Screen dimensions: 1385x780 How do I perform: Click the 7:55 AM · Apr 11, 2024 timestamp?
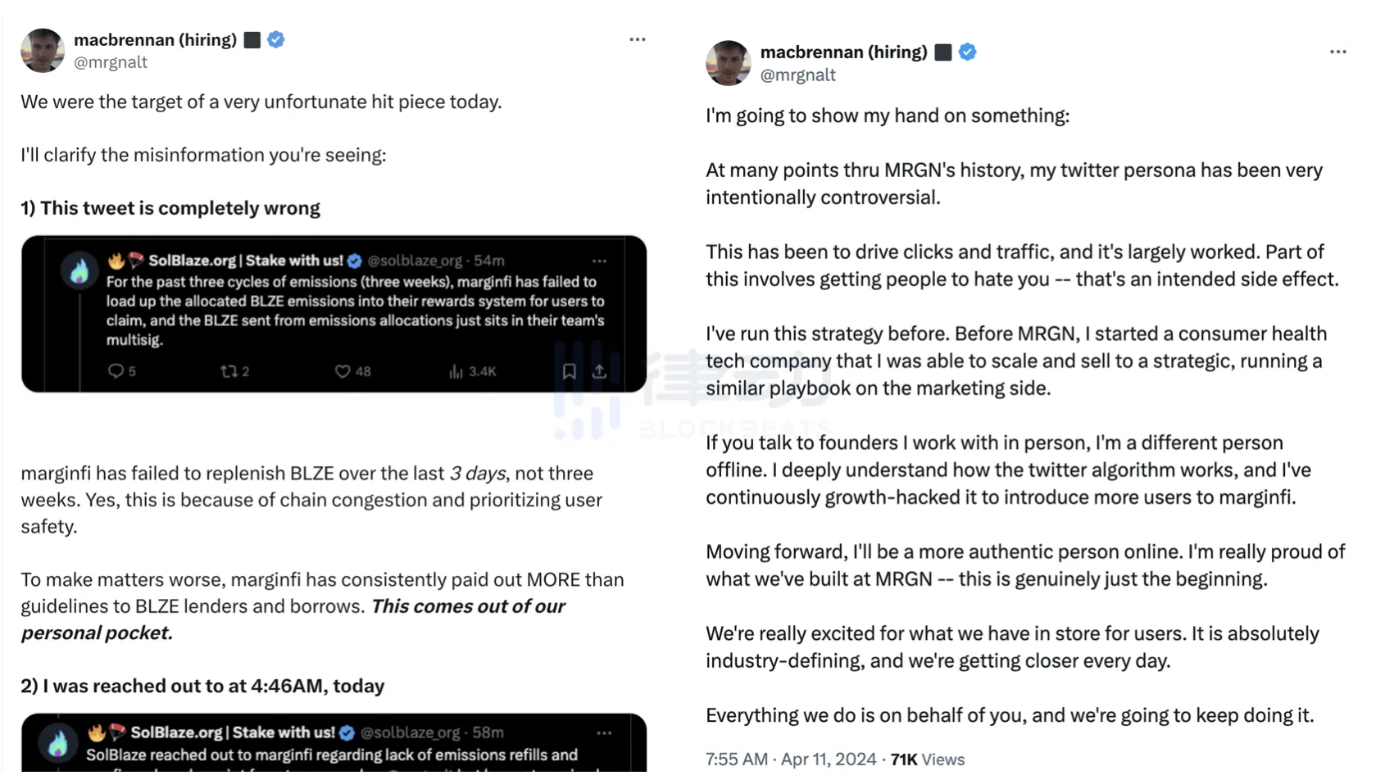pyautogui.click(x=791, y=760)
